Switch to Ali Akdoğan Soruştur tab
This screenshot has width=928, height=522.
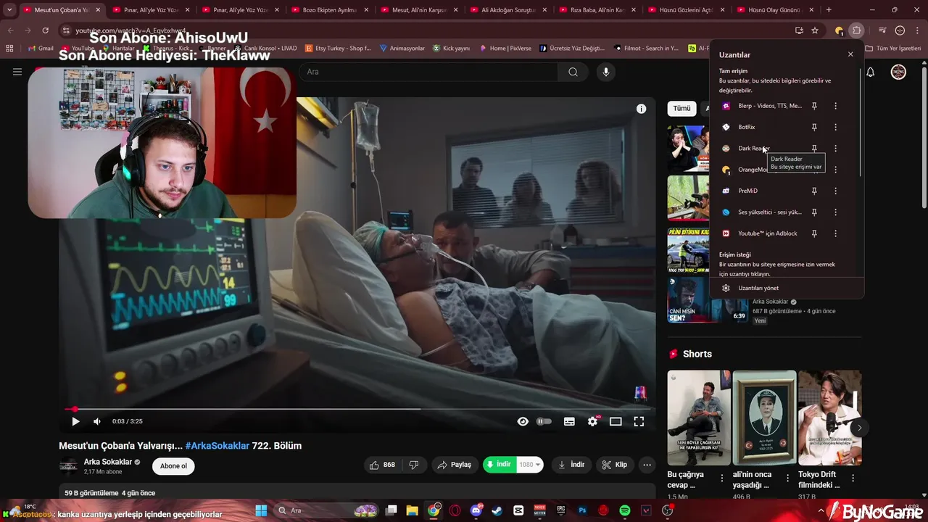[x=508, y=10]
